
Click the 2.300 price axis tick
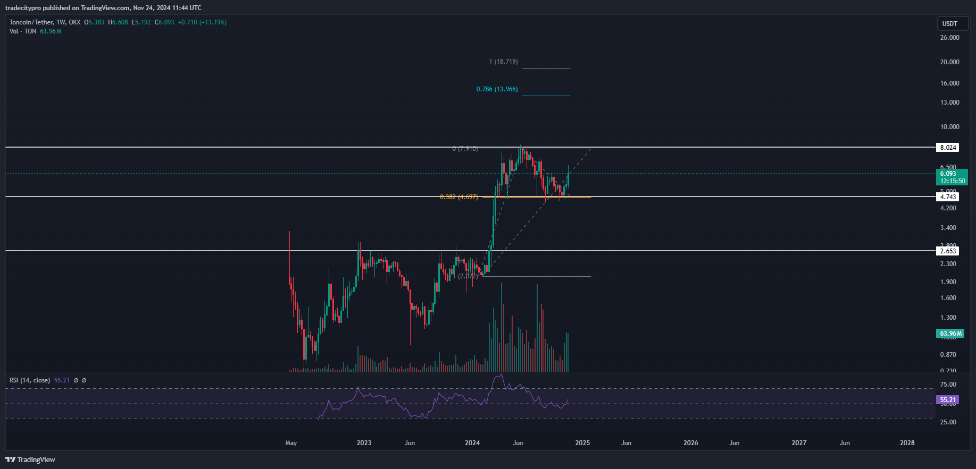point(948,264)
